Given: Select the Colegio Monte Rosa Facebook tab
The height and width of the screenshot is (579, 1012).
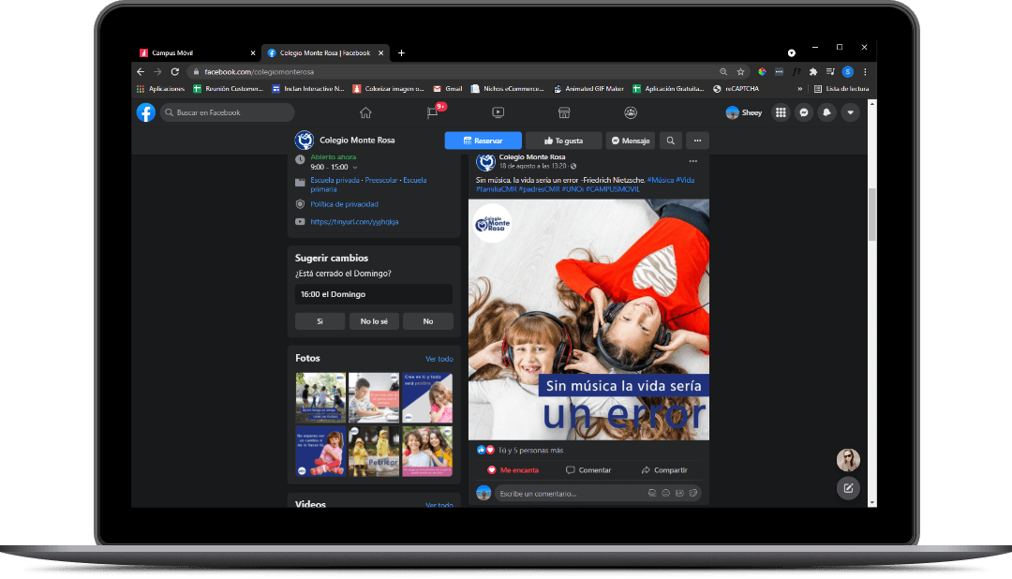Looking at the screenshot, I should [x=325, y=52].
